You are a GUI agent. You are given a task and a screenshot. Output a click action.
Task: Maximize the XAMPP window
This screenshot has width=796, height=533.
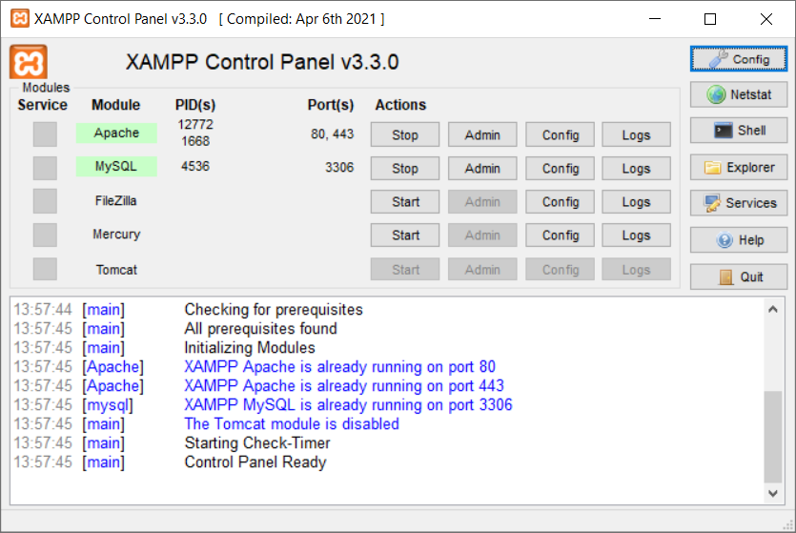(x=710, y=19)
